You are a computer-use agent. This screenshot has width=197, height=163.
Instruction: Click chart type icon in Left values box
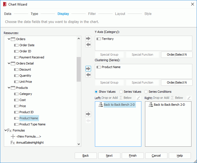pos(101,105)
